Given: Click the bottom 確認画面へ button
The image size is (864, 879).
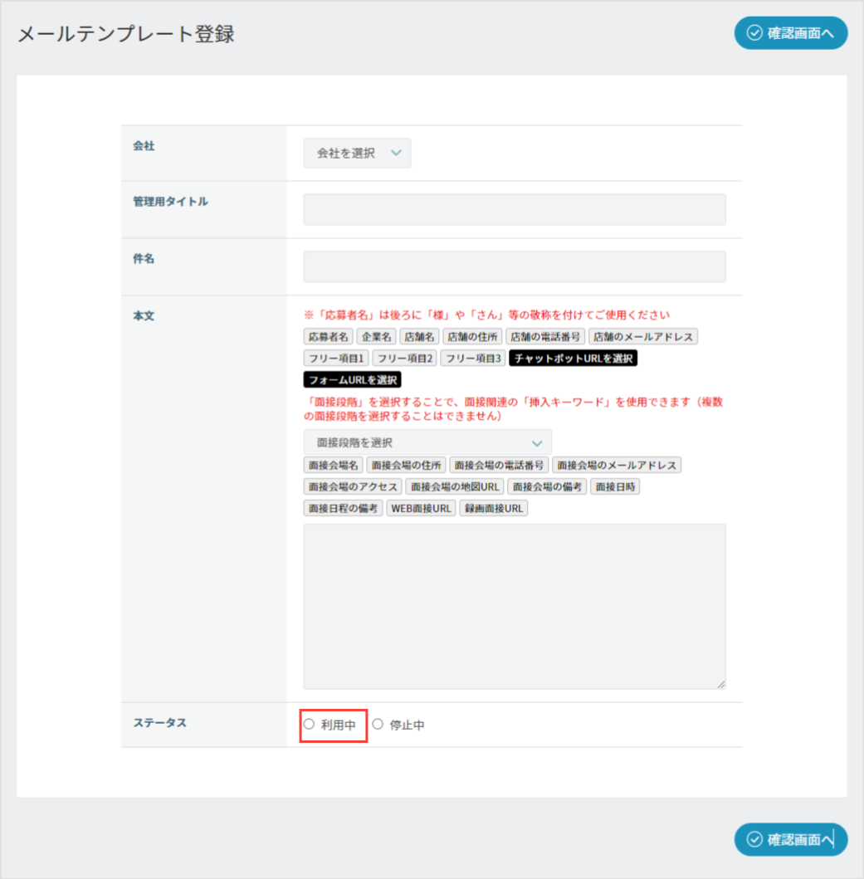Looking at the screenshot, I should 790,839.
